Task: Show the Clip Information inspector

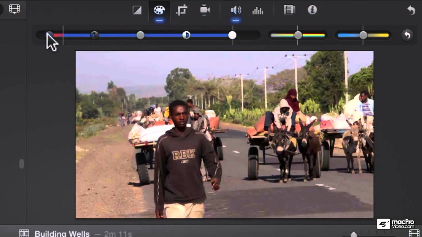Action: click(312, 10)
